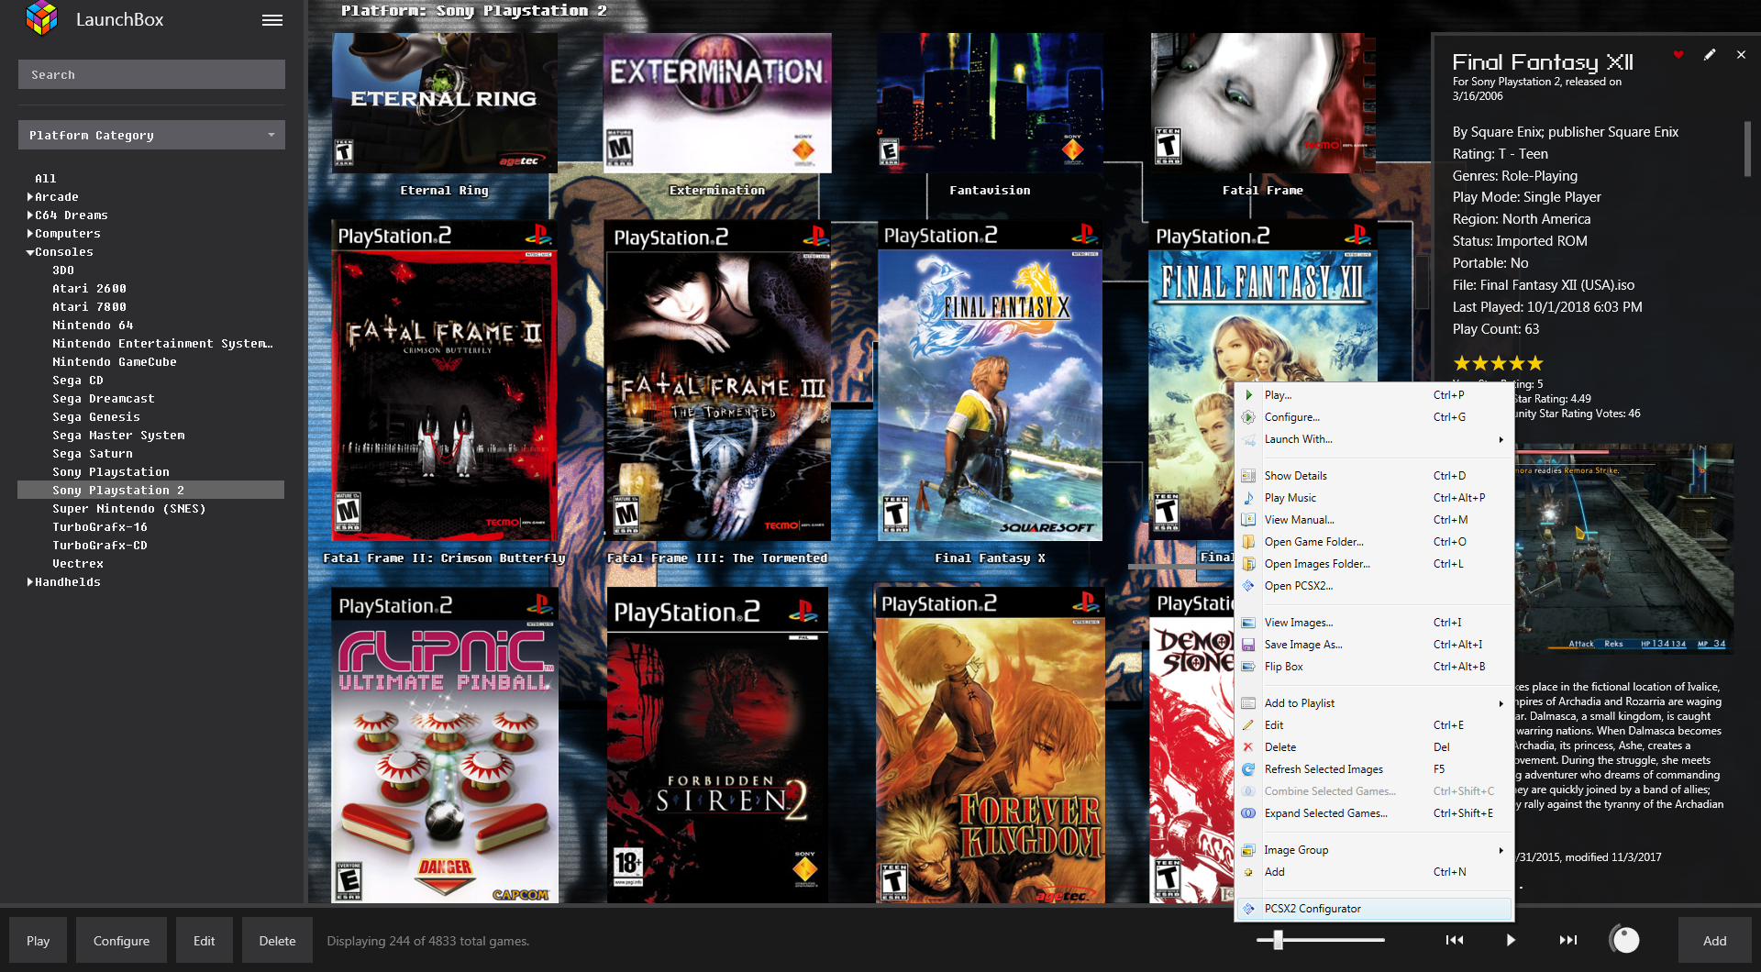Click the Add button at bottom right
1761x972 pixels.
tap(1715, 941)
